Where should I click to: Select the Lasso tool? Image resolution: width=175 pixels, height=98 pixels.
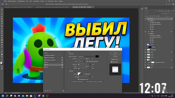pos(2,14)
